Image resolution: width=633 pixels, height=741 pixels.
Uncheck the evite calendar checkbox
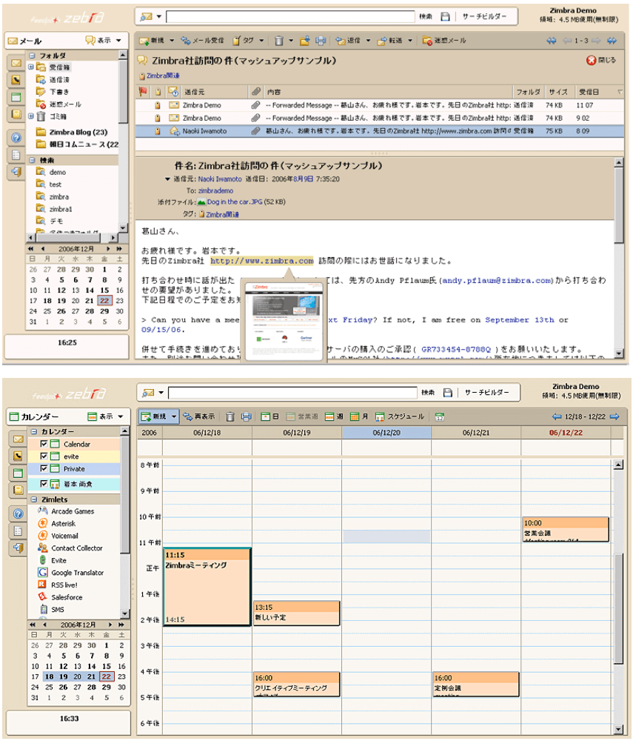44,456
